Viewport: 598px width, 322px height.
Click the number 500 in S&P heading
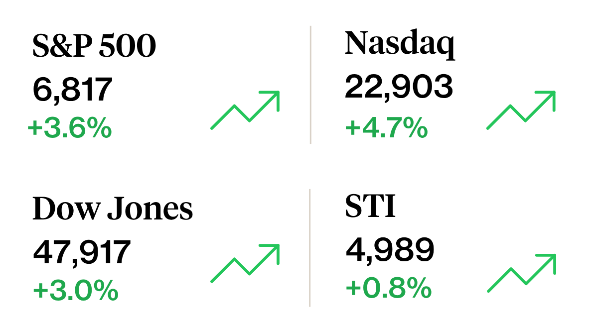[x=127, y=46]
